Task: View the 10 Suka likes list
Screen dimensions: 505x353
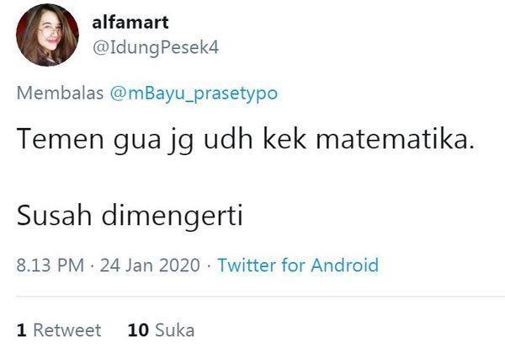Action: pos(161,330)
